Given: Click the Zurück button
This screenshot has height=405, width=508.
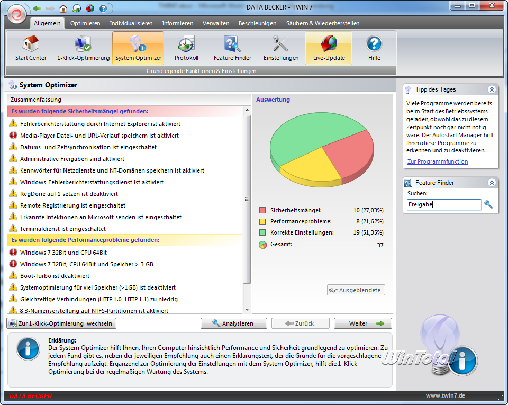Looking at the screenshot, I should point(301,323).
